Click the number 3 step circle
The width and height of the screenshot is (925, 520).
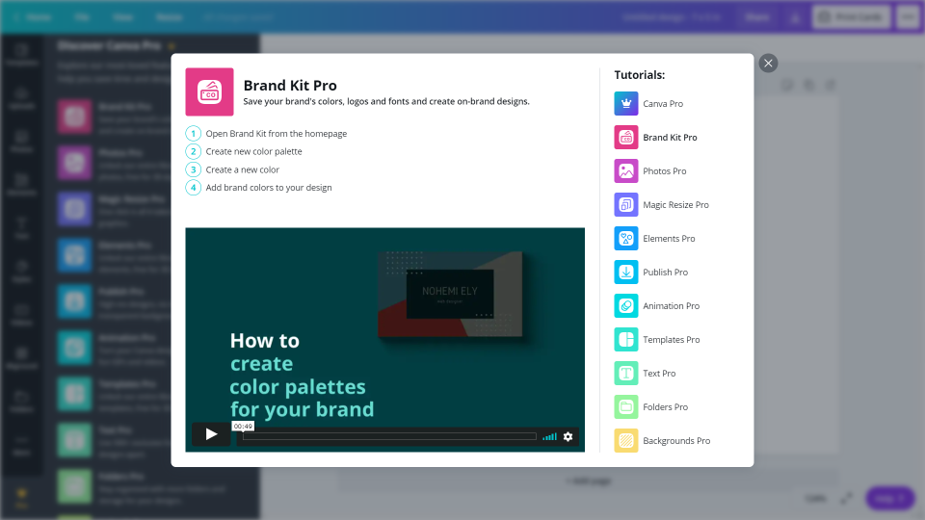click(x=193, y=169)
